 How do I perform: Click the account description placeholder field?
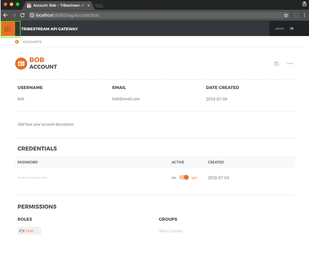[x=46, y=124]
